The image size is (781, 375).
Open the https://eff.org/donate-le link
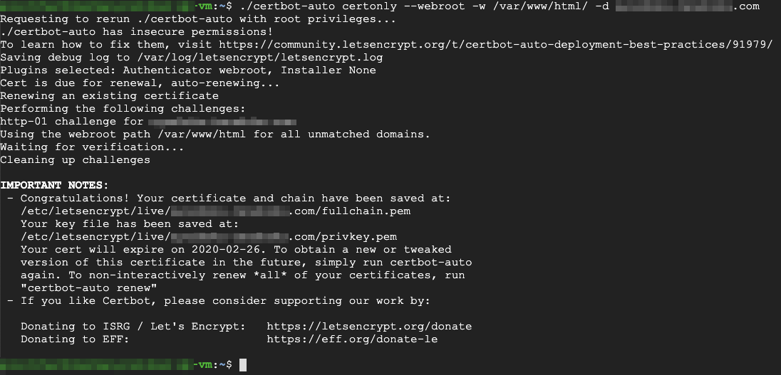click(x=352, y=339)
